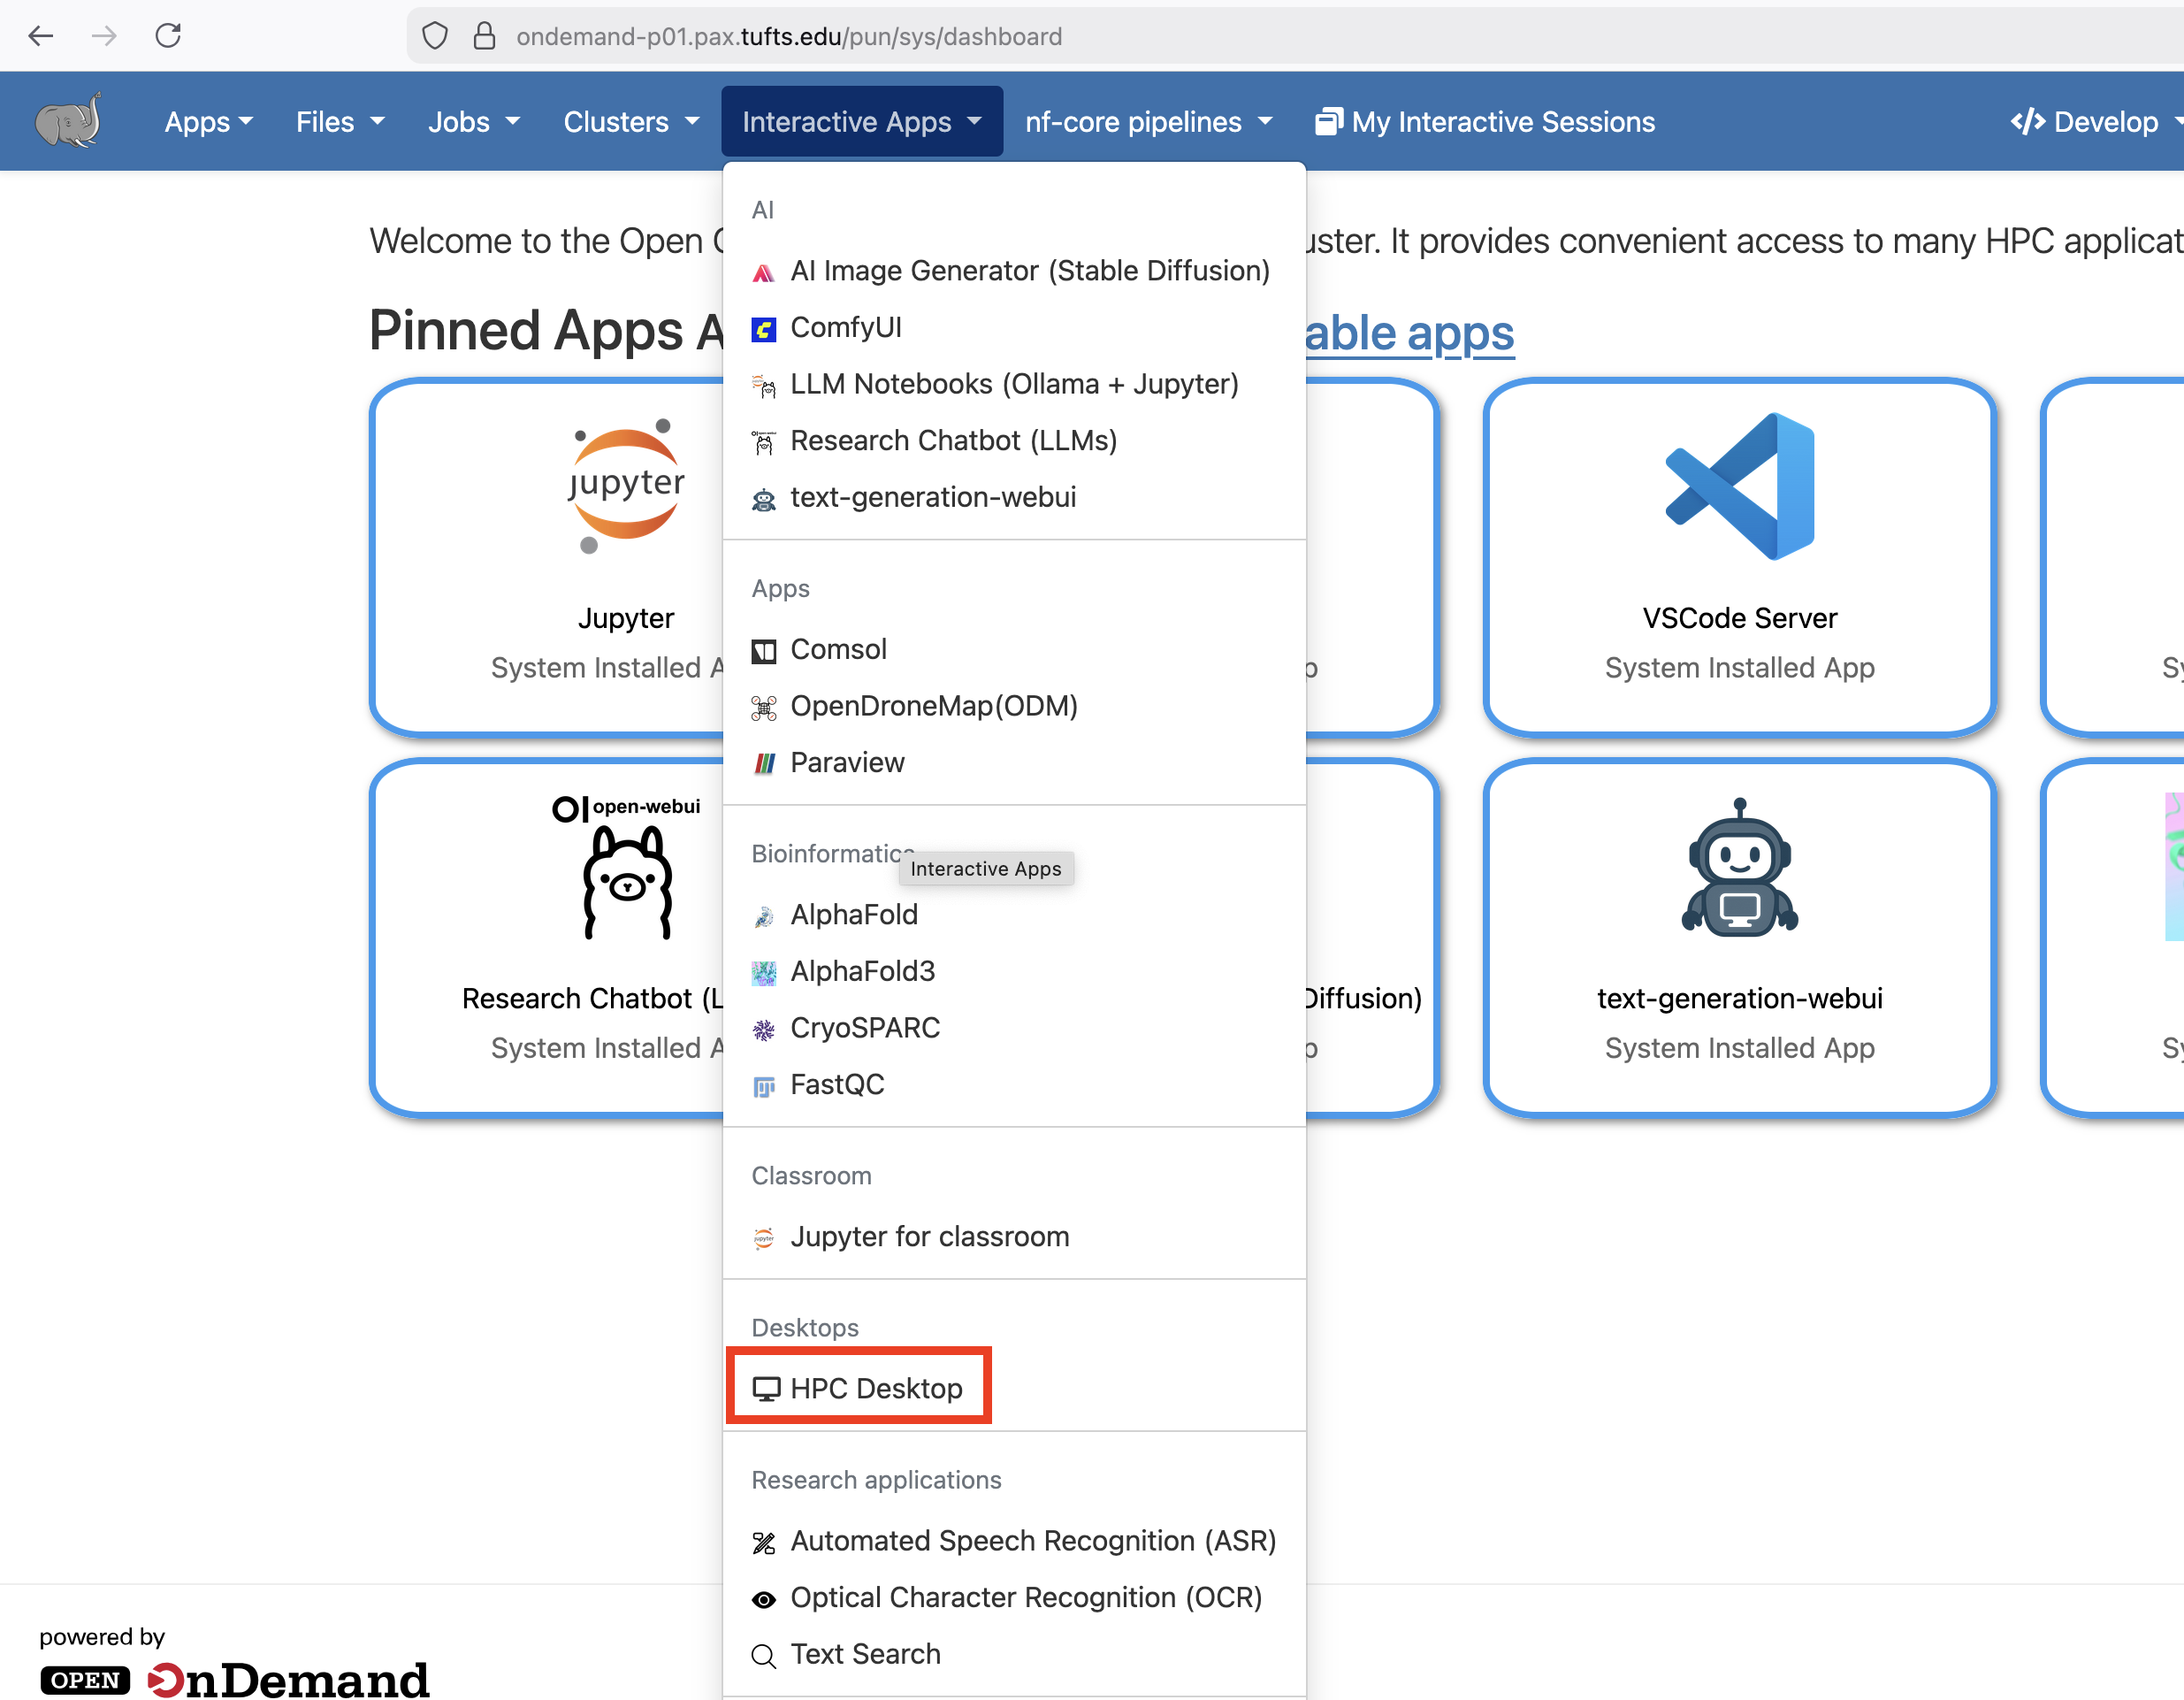Click the VSCode Server app icon
Screen dimensions: 2184x1700
[x=1739, y=486]
